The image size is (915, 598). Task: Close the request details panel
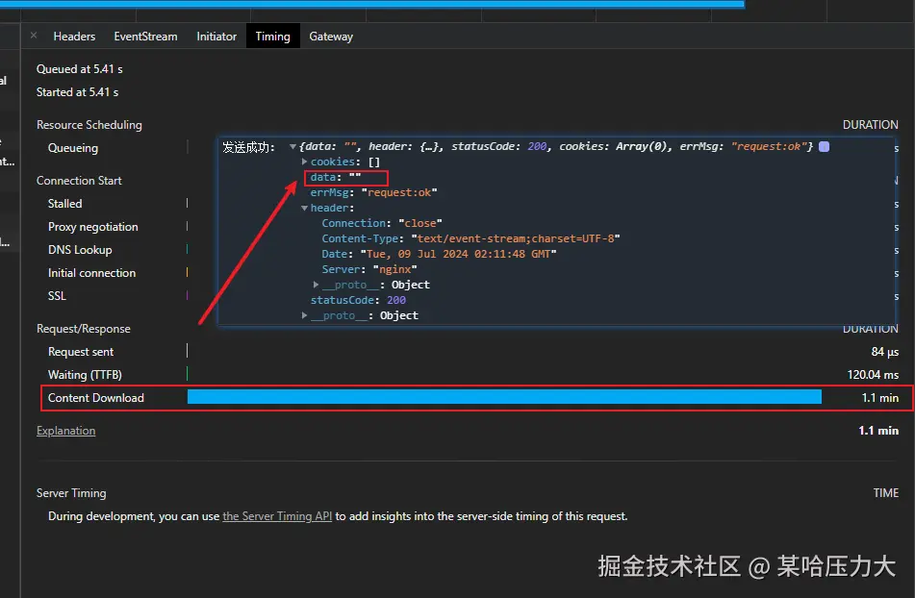click(x=34, y=36)
